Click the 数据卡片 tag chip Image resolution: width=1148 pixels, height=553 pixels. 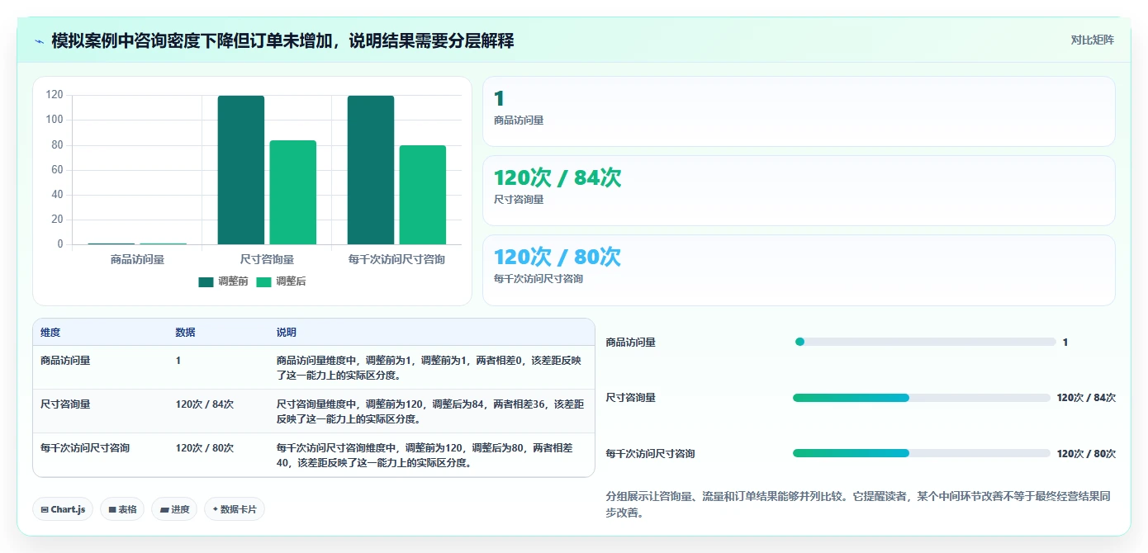(x=235, y=509)
